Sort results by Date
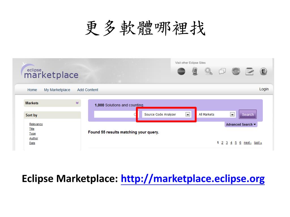This screenshot has width=290, height=217. [x=32, y=143]
